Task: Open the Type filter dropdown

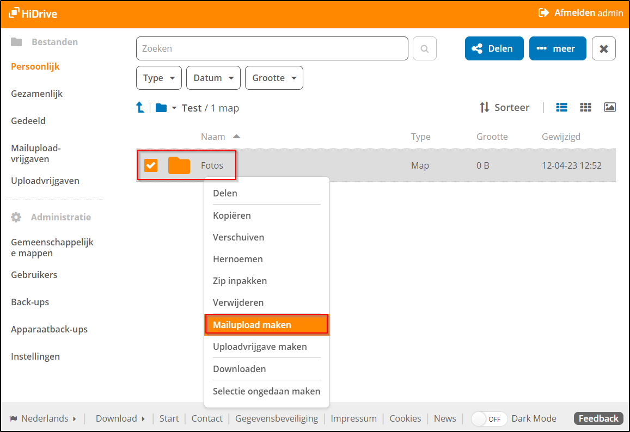Action: [x=158, y=77]
